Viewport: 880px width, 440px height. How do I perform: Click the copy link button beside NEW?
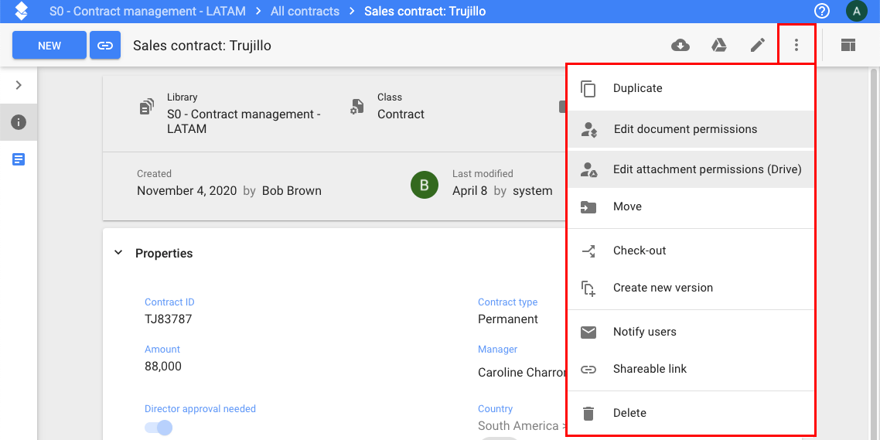pyautogui.click(x=105, y=46)
